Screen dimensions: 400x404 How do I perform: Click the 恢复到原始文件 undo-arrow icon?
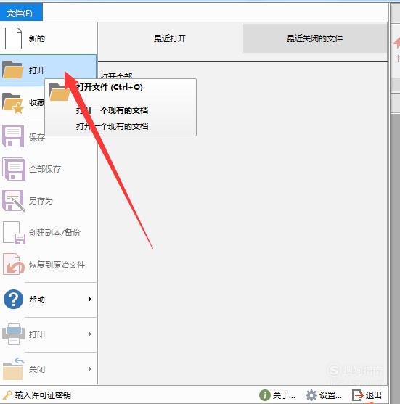[x=14, y=264]
